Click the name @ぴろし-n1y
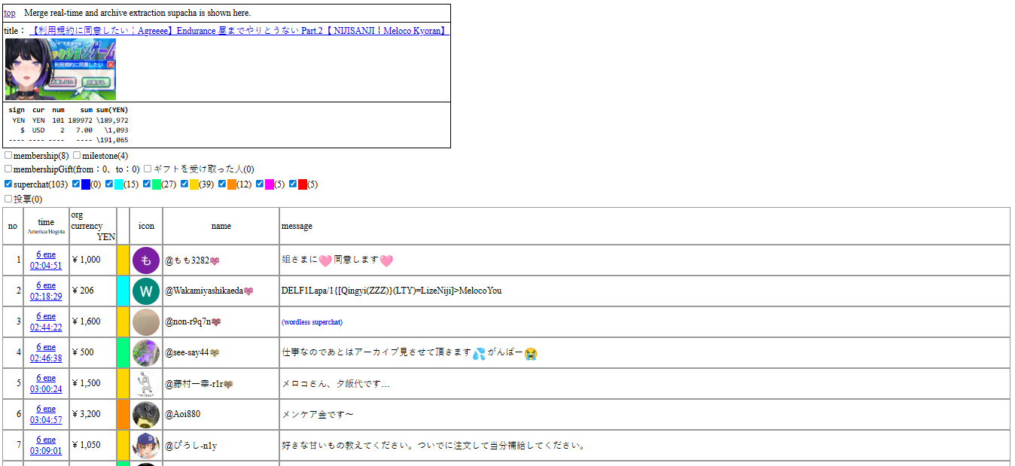 [x=191, y=446]
